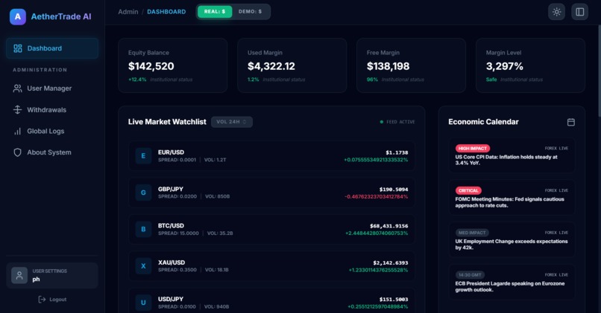
Task: Click the MED IMPACT badge
Action: pos(472,233)
